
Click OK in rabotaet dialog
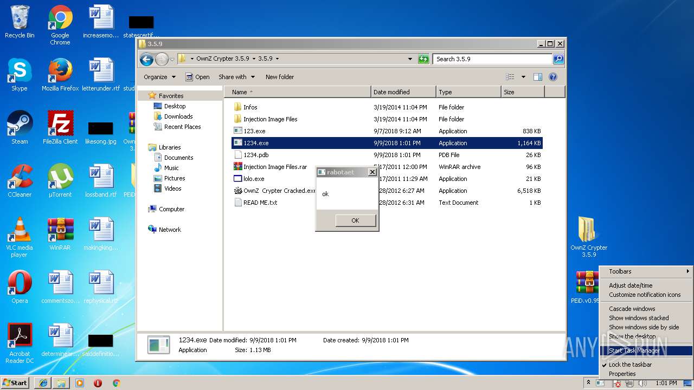[x=355, y=220]
